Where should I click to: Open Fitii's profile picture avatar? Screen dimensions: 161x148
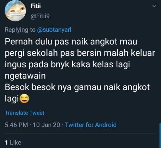(15, 11)
